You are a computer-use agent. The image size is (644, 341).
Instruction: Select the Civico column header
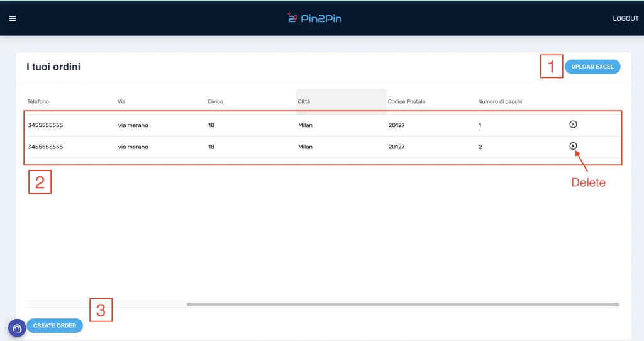coord(215,101)
